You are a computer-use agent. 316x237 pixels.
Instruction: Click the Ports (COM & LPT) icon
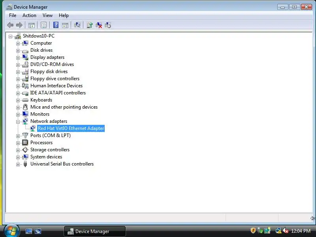tap(25, 135)
